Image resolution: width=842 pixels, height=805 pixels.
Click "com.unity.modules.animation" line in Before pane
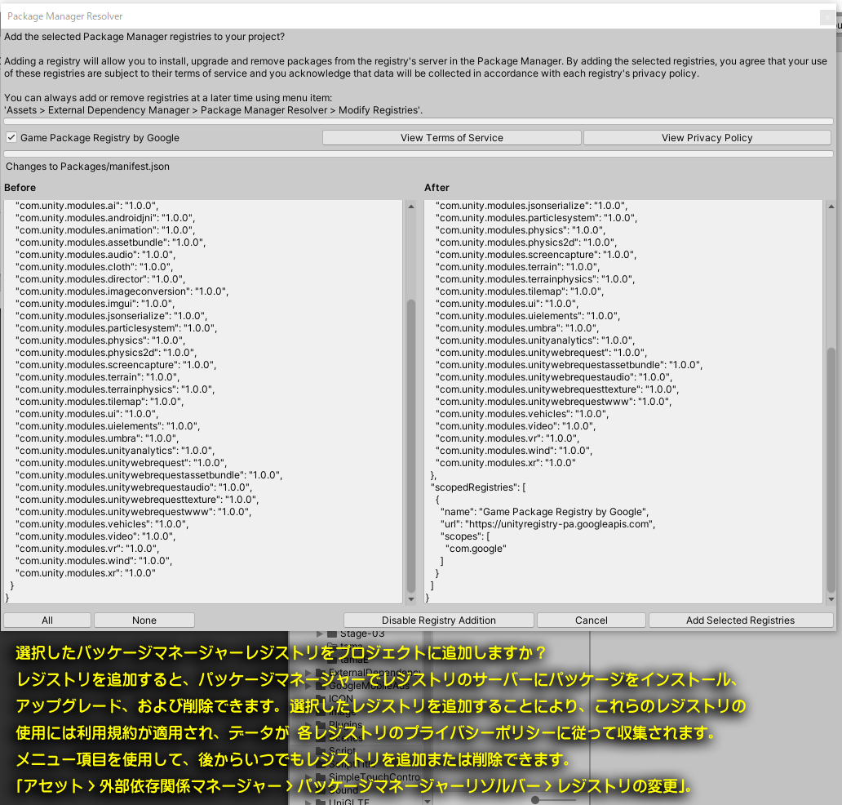pos(103,230)
